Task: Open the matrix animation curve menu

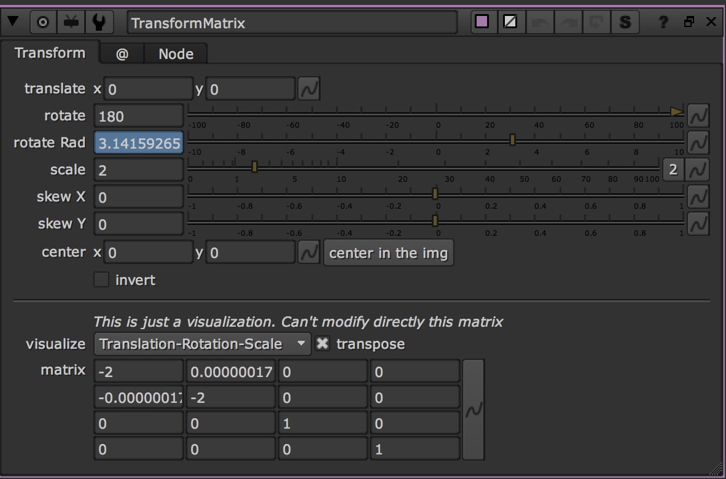Action: (473, 410)
